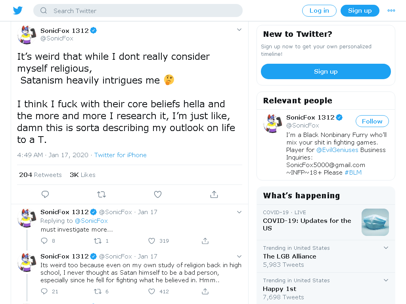Screen dimensions: 406x304
Task: Like the main SonicFox tweet
Action: coord(158,194)
